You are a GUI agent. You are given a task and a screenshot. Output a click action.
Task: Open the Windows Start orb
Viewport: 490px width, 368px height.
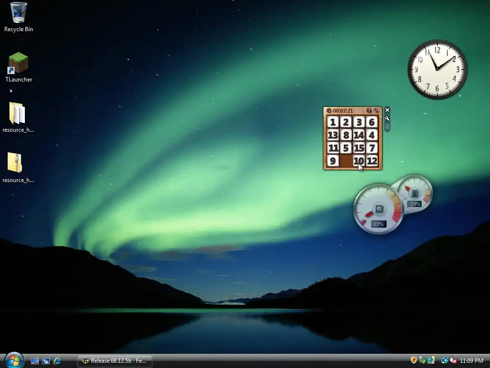point(14,360)
